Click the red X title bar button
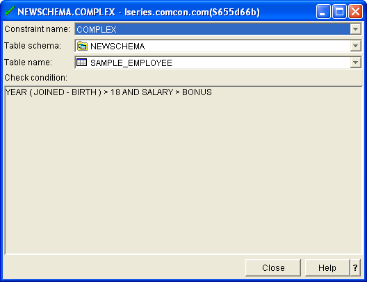Viewport: 367px width, 282px height. pos(355,11)
